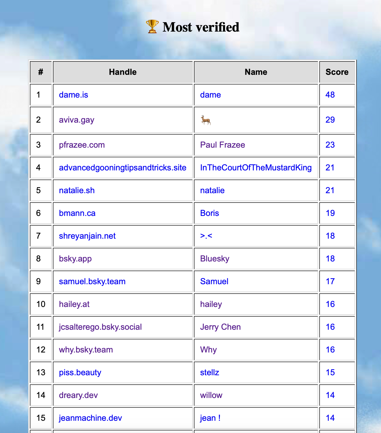Image resolution: width=381 pixels, height=433 pixels.
Task: Open the Jerry Chen name link
Action: pos(220,327)
